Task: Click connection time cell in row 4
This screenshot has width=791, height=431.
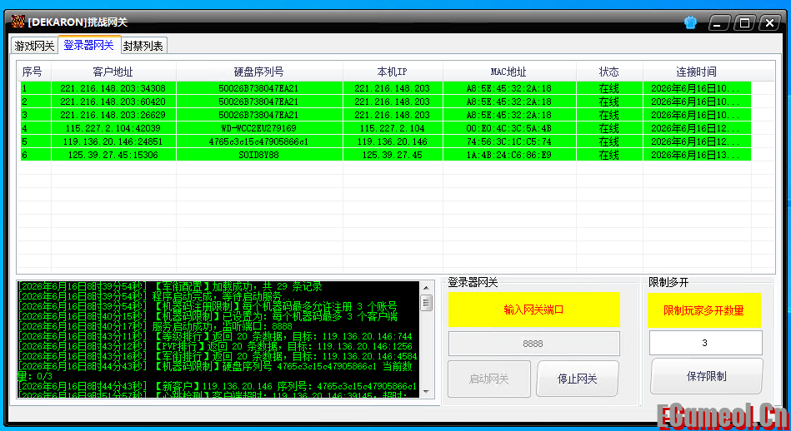Action: [x=696, y=128]
